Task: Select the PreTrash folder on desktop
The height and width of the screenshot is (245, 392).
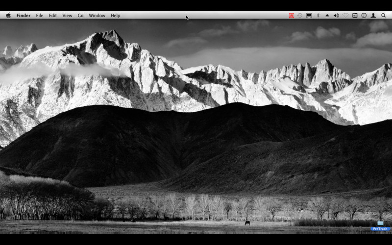Action: [380, 223]
